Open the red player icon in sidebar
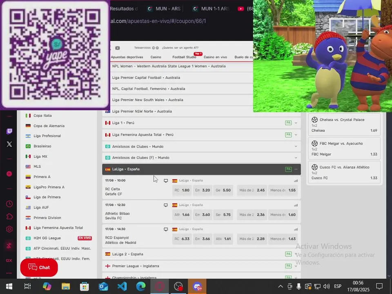392x294 pixels. (9, 174)
